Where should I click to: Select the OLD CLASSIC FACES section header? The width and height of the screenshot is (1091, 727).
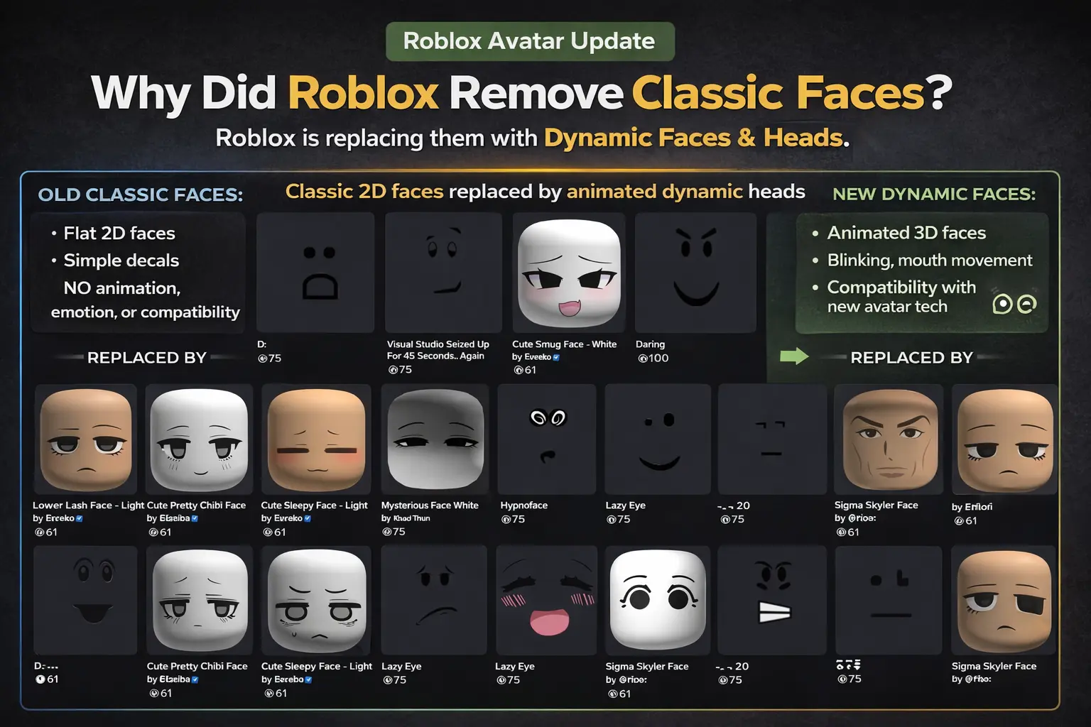[139, 193]
